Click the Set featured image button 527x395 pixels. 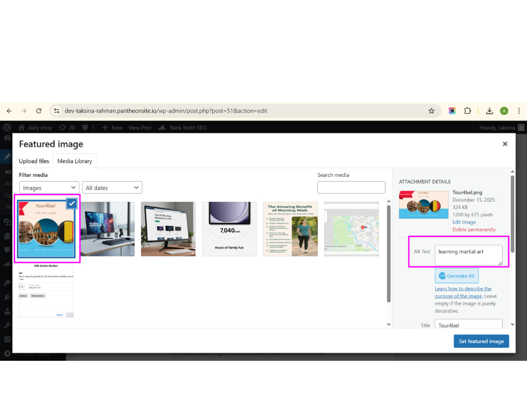[x=481, y=341]
